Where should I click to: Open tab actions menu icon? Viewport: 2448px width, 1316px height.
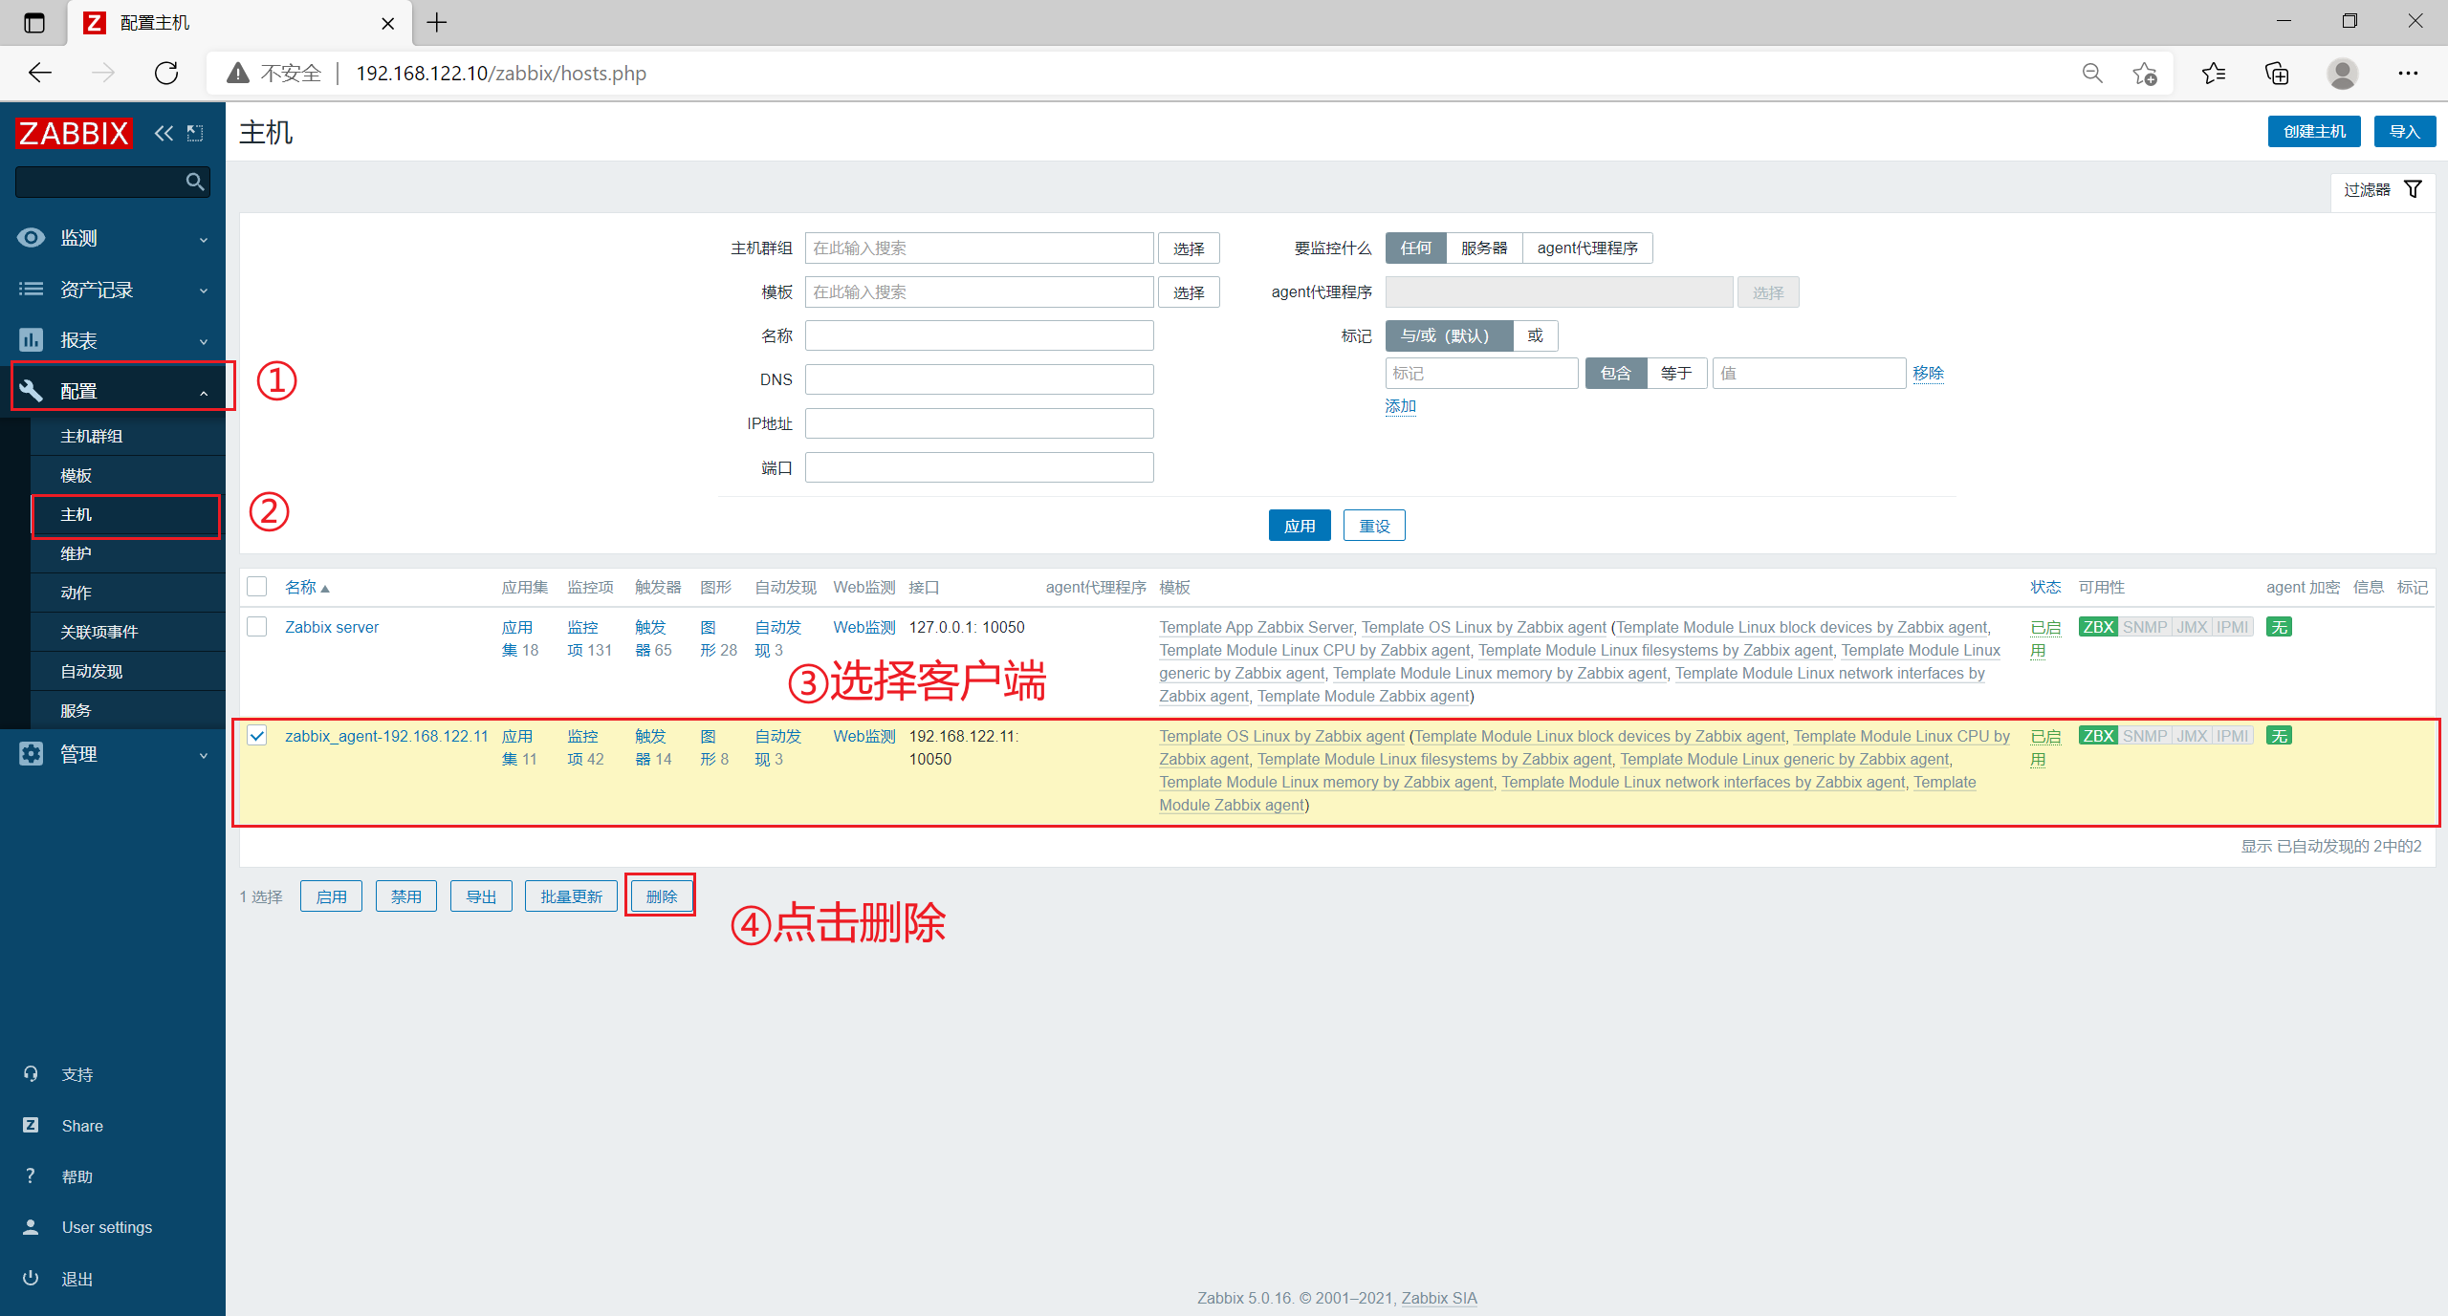[x=34, y=23]
